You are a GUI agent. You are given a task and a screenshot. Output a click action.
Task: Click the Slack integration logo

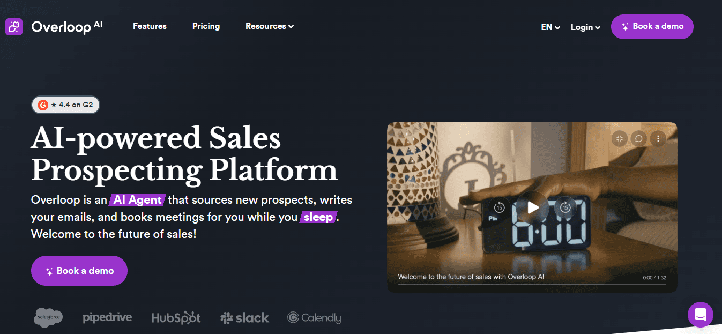click(244, 318)
